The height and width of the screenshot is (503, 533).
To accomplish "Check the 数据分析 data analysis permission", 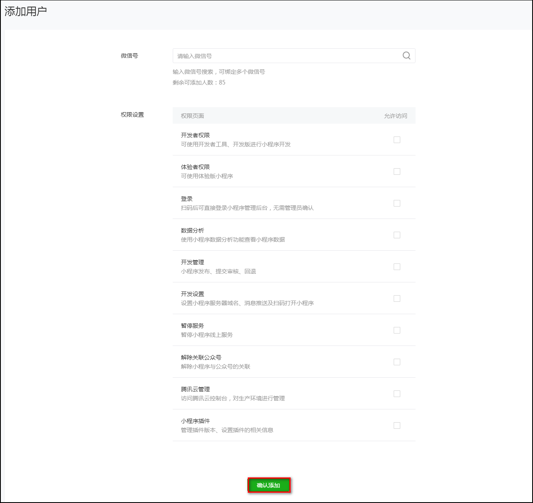I will pyautogui.click(x=397, y=235).
